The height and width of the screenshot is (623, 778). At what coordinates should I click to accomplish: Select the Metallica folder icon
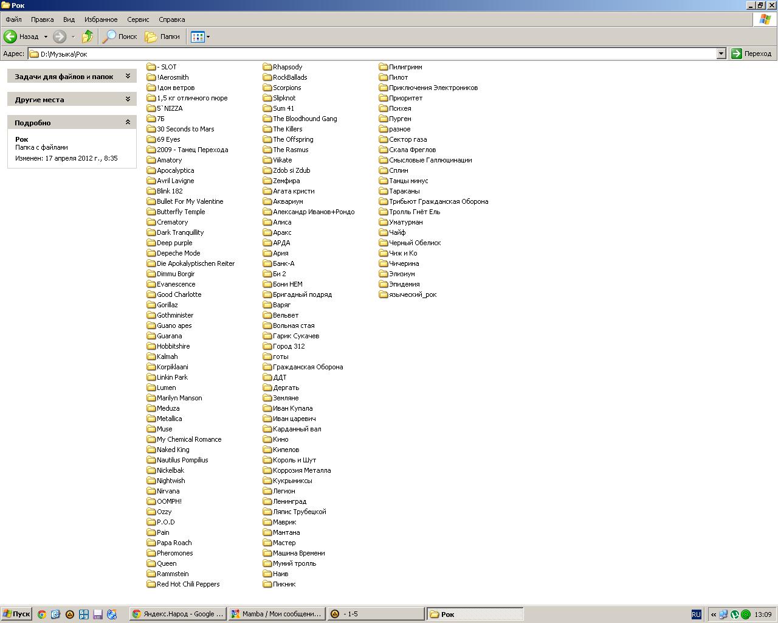[x=151, y=419]
